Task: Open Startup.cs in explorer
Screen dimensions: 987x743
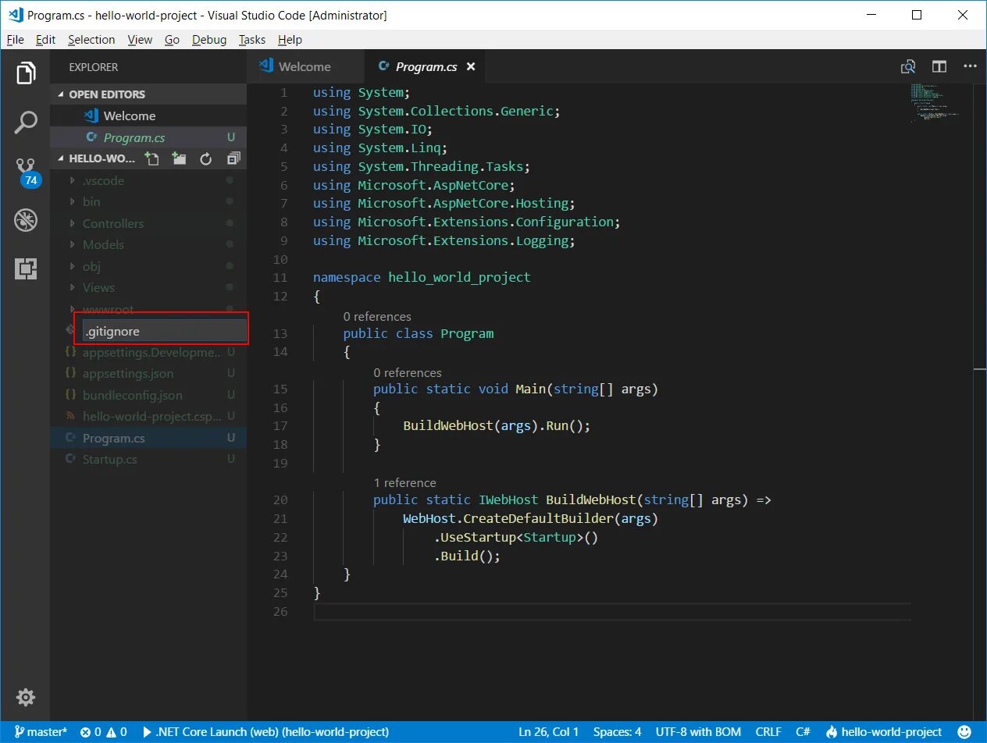Action: click(148, 460)
